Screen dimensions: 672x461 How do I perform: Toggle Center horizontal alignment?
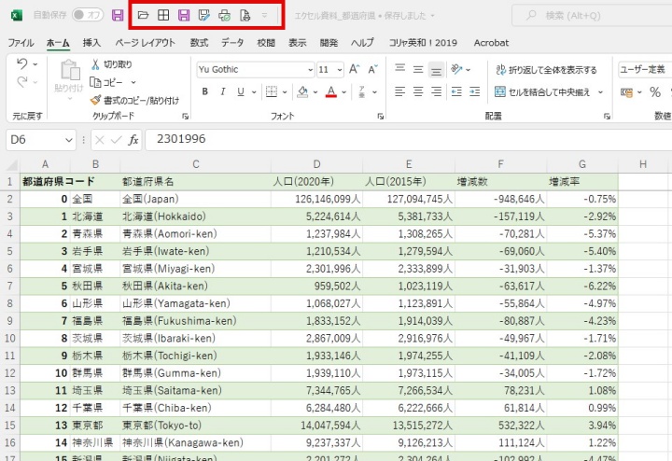coord(418,91)
